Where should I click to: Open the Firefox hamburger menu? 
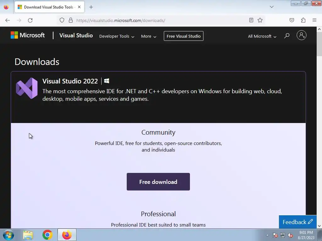314,20
